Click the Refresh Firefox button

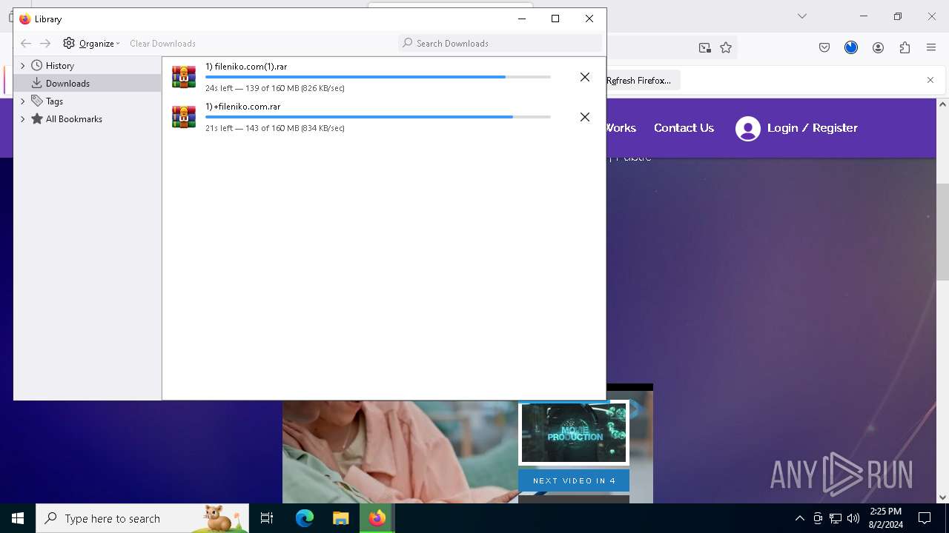(x=638, y=80)
